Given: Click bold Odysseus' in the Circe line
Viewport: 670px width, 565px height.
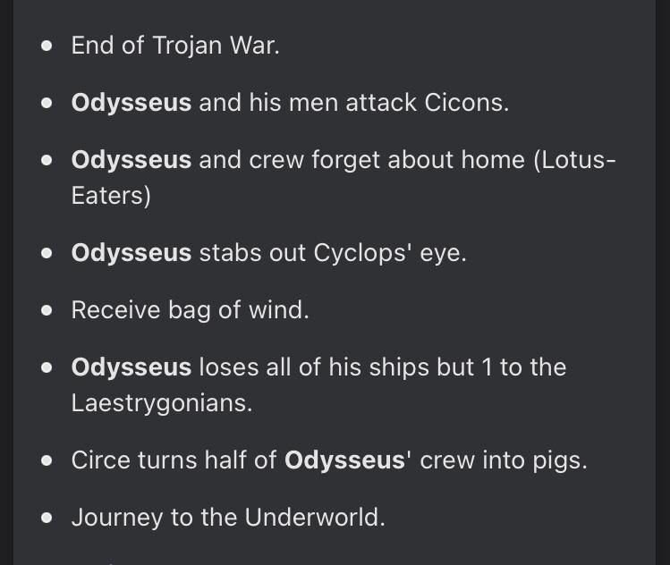Looking at the screenshot, I should (x=348, y=460).
